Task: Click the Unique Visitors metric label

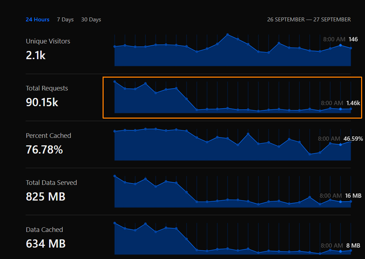Action: (48, 41)
